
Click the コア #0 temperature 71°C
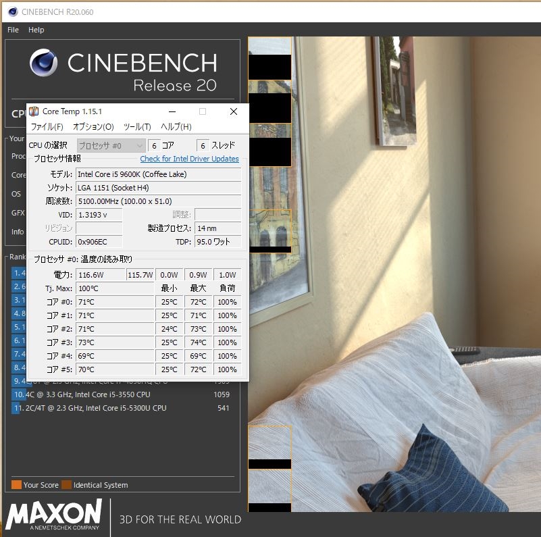(x=115, y=302)
